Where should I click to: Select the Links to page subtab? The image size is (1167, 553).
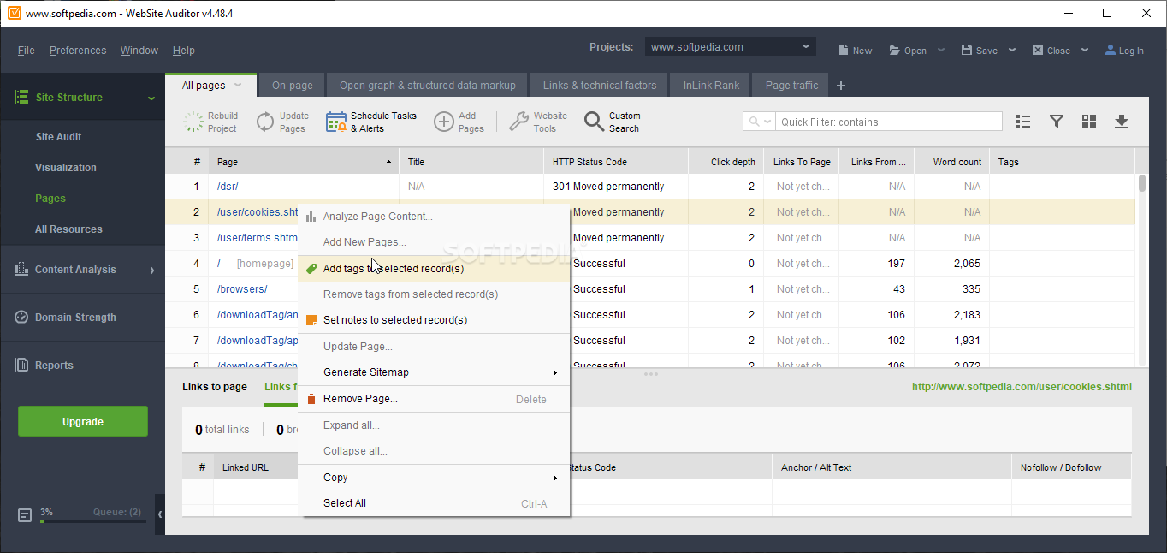point(215,387)
